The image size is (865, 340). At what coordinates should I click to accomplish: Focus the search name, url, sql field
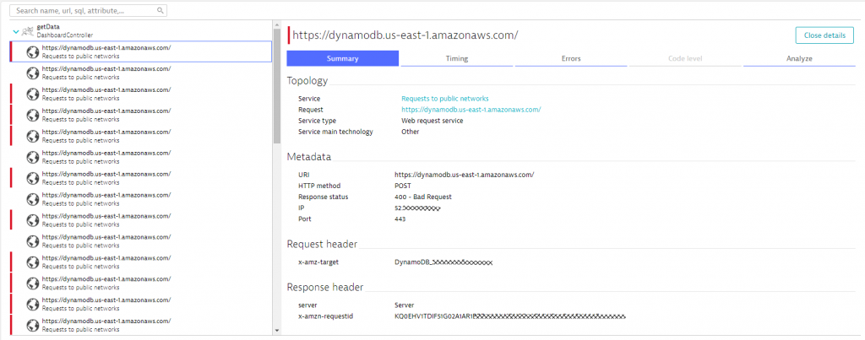point(88,10)
